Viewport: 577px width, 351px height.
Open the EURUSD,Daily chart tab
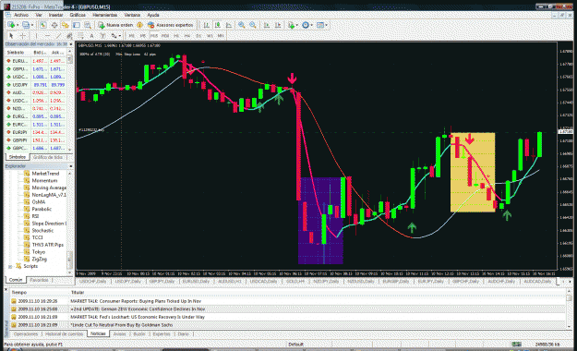pyautogui.click(x=196, y=282)
